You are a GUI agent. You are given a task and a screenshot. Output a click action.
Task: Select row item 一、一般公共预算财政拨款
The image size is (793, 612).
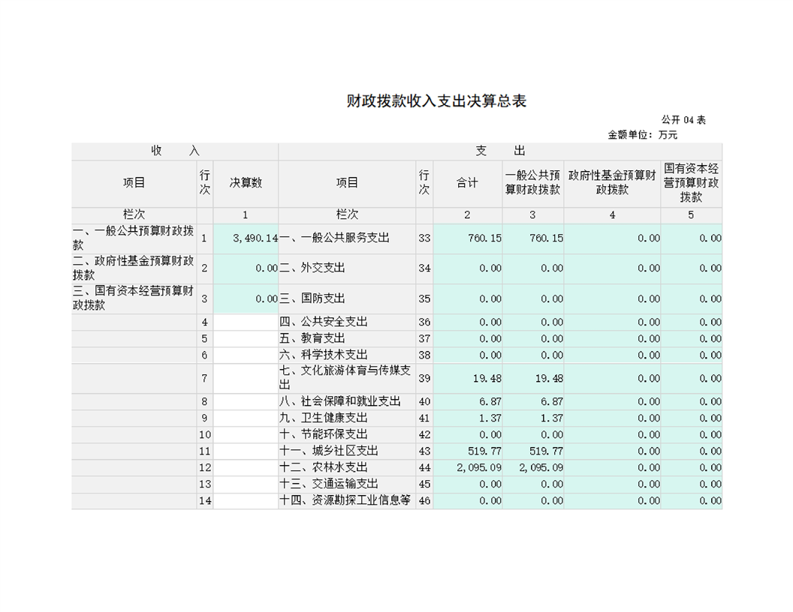134,238
